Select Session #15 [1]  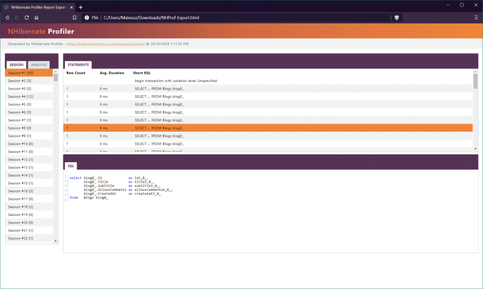[x=29, y=183]
